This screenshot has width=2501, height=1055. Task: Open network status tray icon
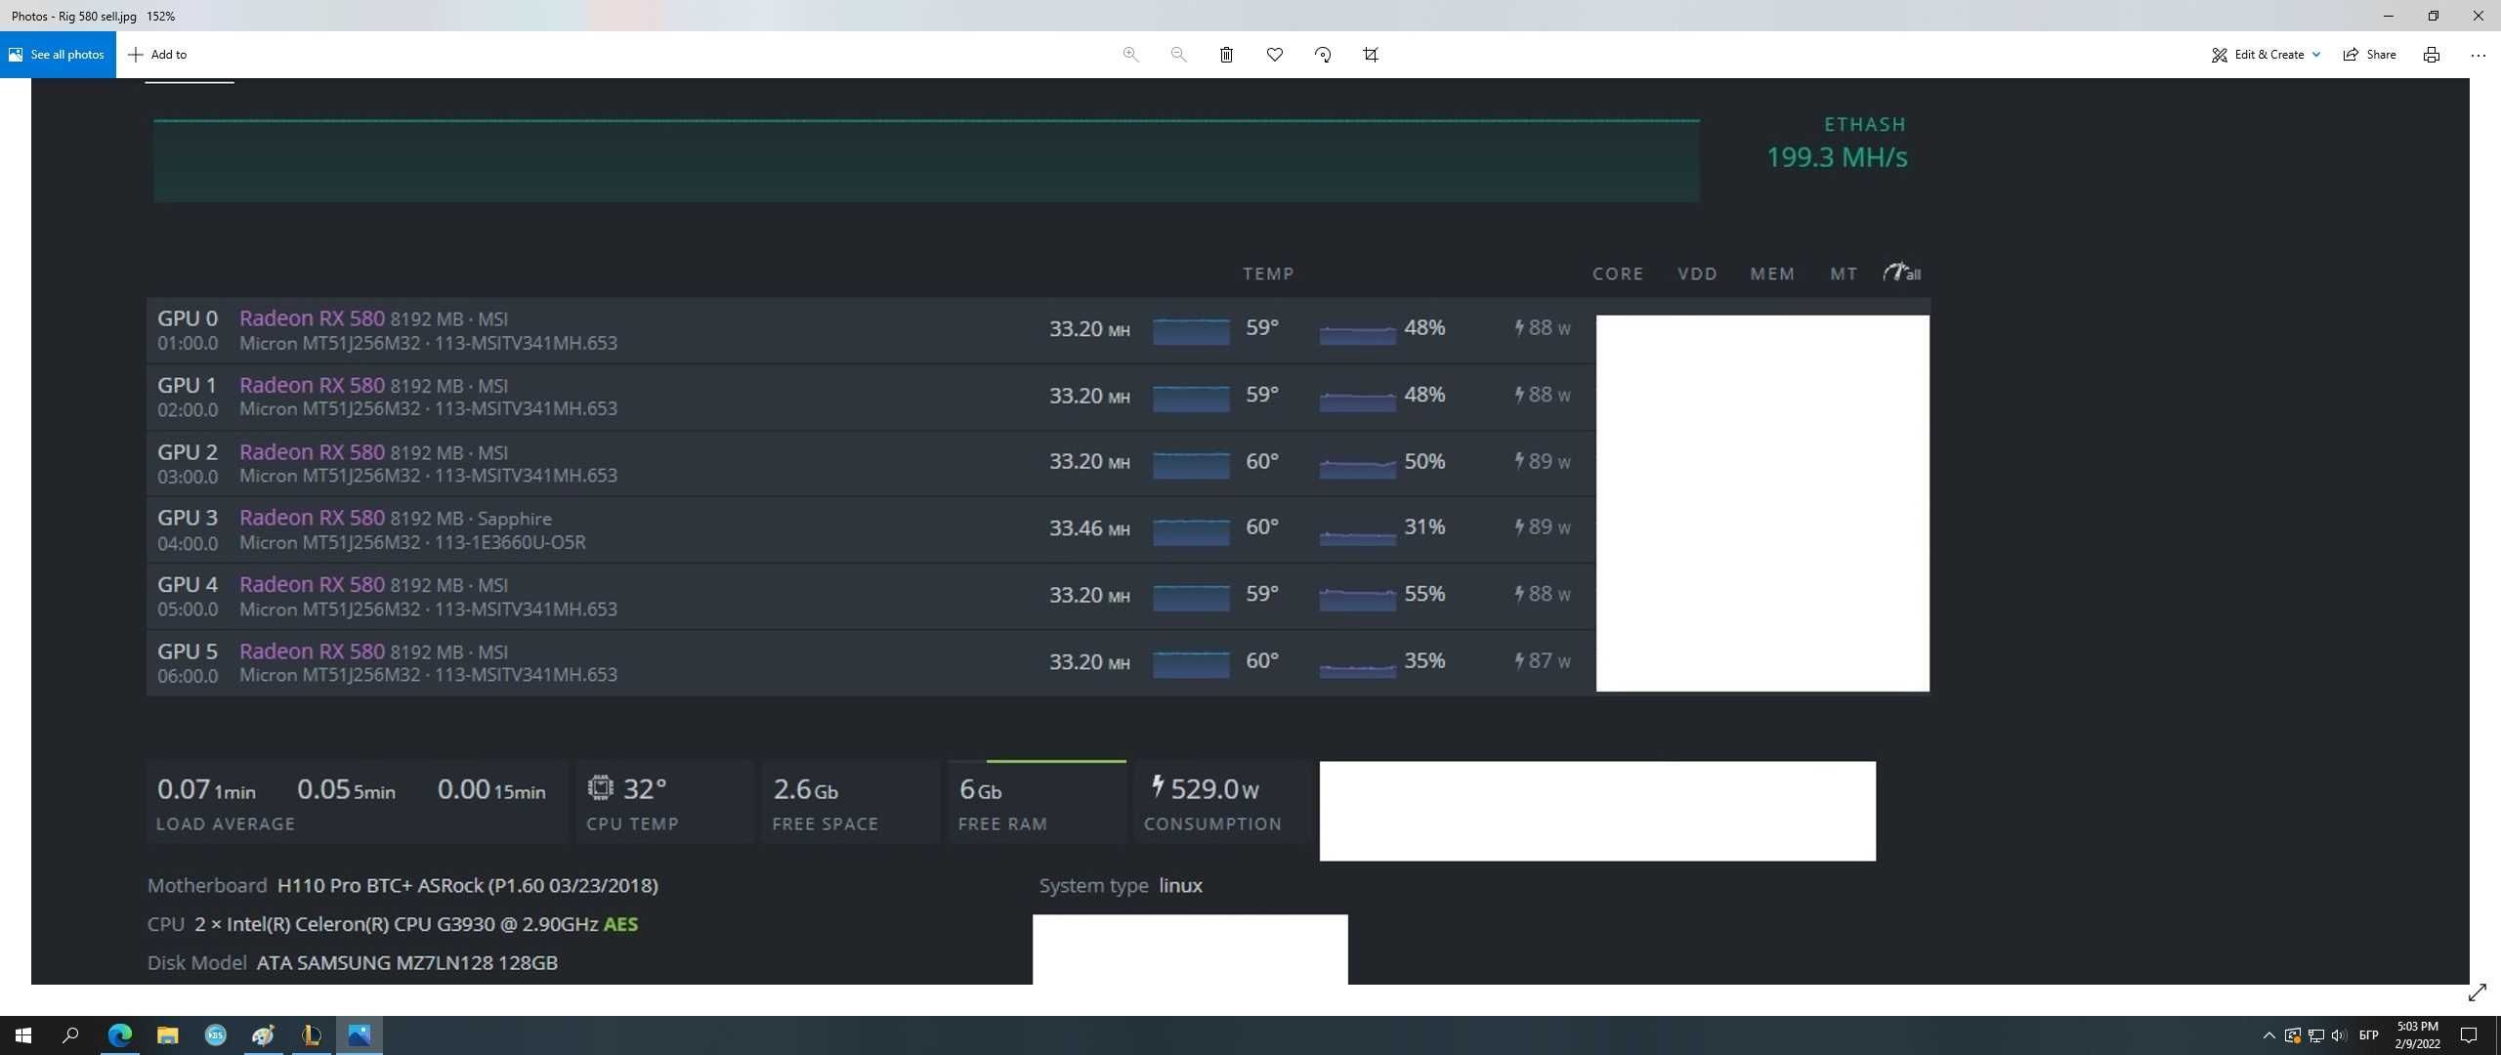[x=2315, y=1035]
